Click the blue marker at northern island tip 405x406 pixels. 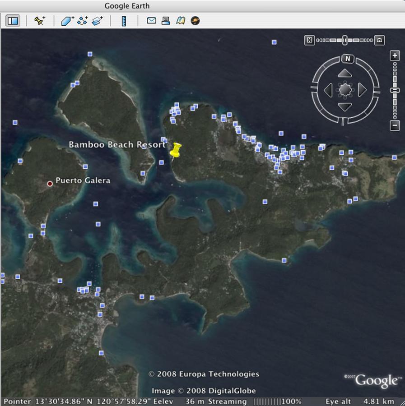click(90, 54)
